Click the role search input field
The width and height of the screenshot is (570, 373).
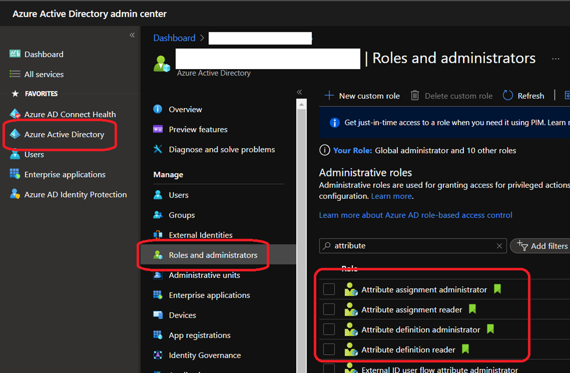coord(412,246)
